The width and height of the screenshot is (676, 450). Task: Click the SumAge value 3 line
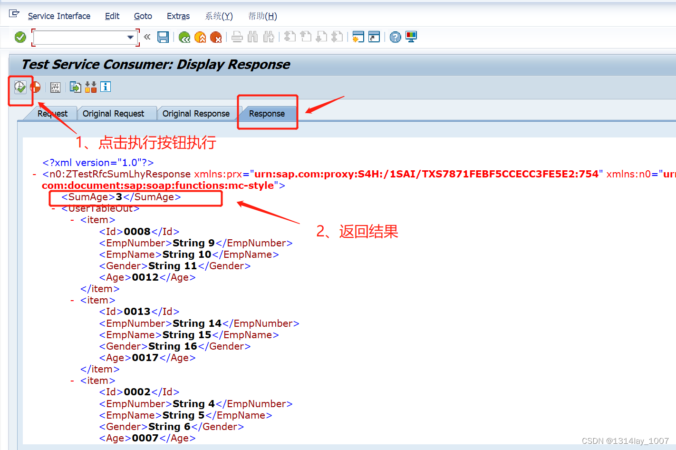coord(121,197)
